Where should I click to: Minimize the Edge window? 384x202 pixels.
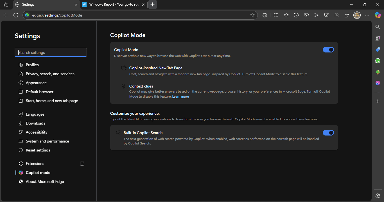[352, 4]
